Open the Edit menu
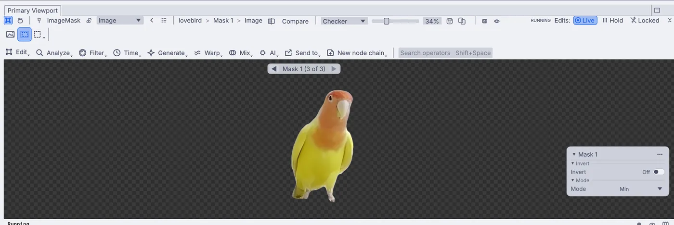 pyautogui.click(x=17, y=52)
